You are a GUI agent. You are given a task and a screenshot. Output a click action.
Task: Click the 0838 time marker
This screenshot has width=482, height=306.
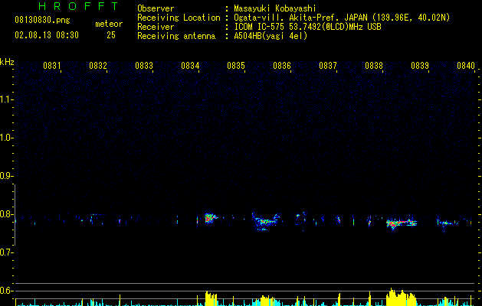374,65
